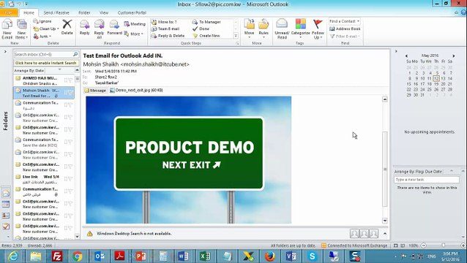The height and width of the screenshot is (263, 467).
Task: Run the Team E-mail quick step
Action: pyautogui.click(x=165, y=28)
